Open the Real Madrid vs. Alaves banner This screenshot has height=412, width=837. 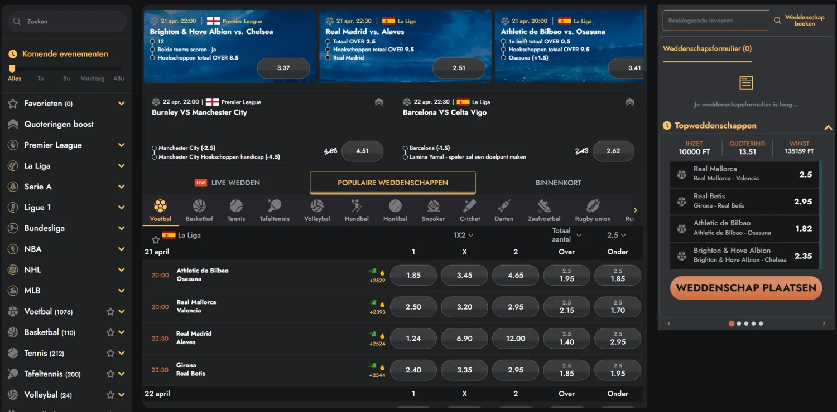tap(405, 46)
